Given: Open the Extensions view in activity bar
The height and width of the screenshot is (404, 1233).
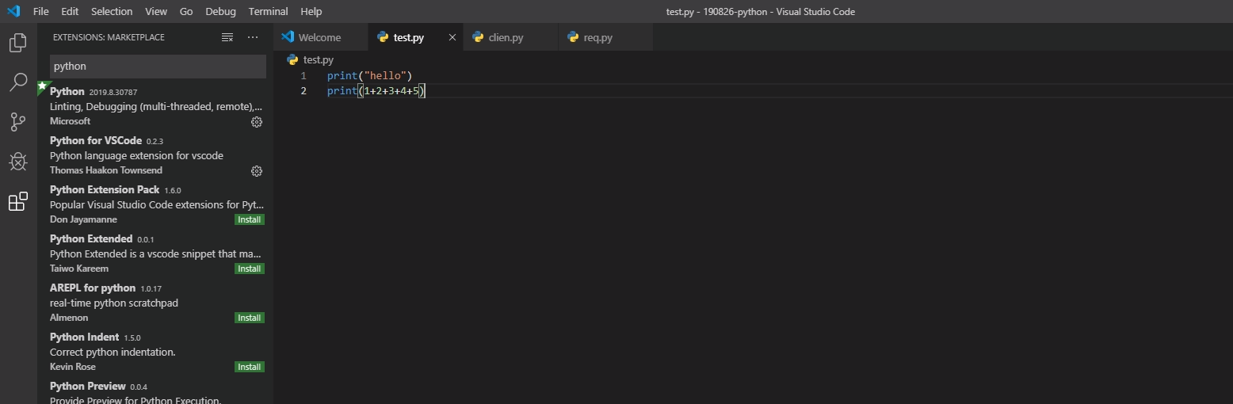Looking at the screenshot, I should [x=17, y=201].
